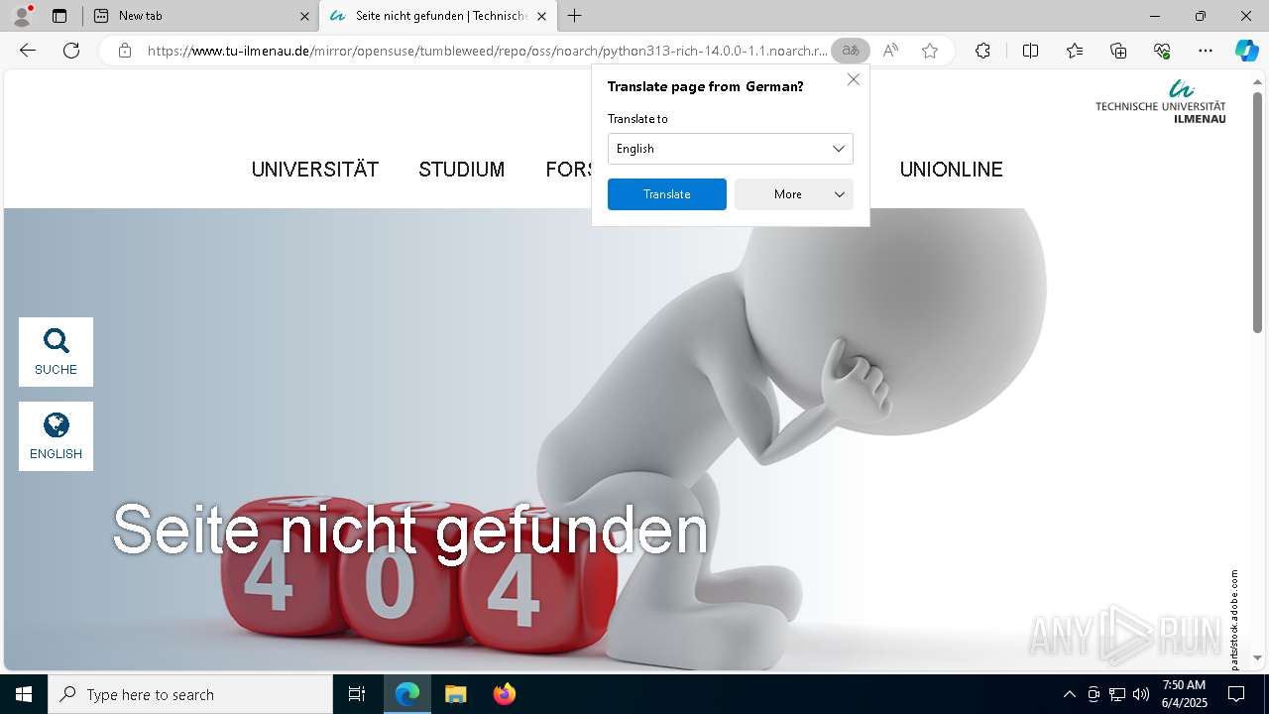Image resolution: width=1269 pixels, height=714 pixels.
Task: Add this page to favorites
Action: pos(930,51)
